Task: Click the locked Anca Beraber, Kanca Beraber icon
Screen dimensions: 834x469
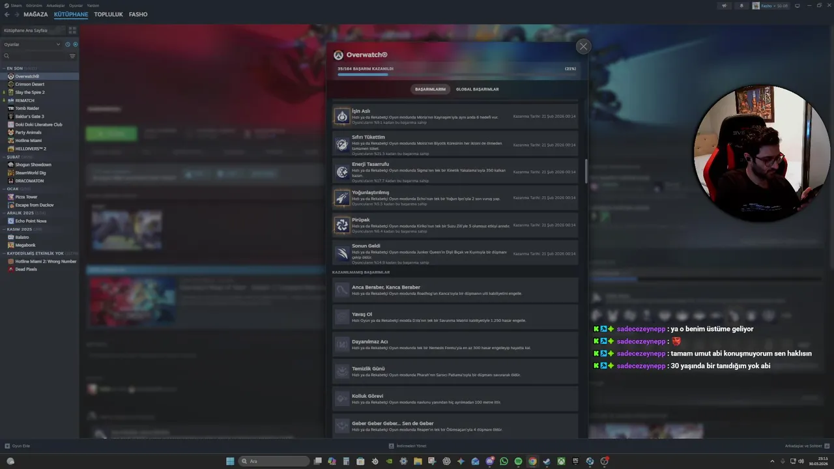Action: [342, 290]
